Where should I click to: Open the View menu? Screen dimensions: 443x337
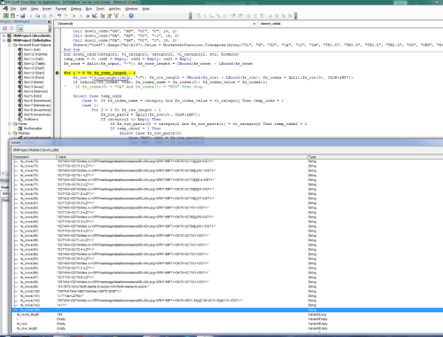35,9
